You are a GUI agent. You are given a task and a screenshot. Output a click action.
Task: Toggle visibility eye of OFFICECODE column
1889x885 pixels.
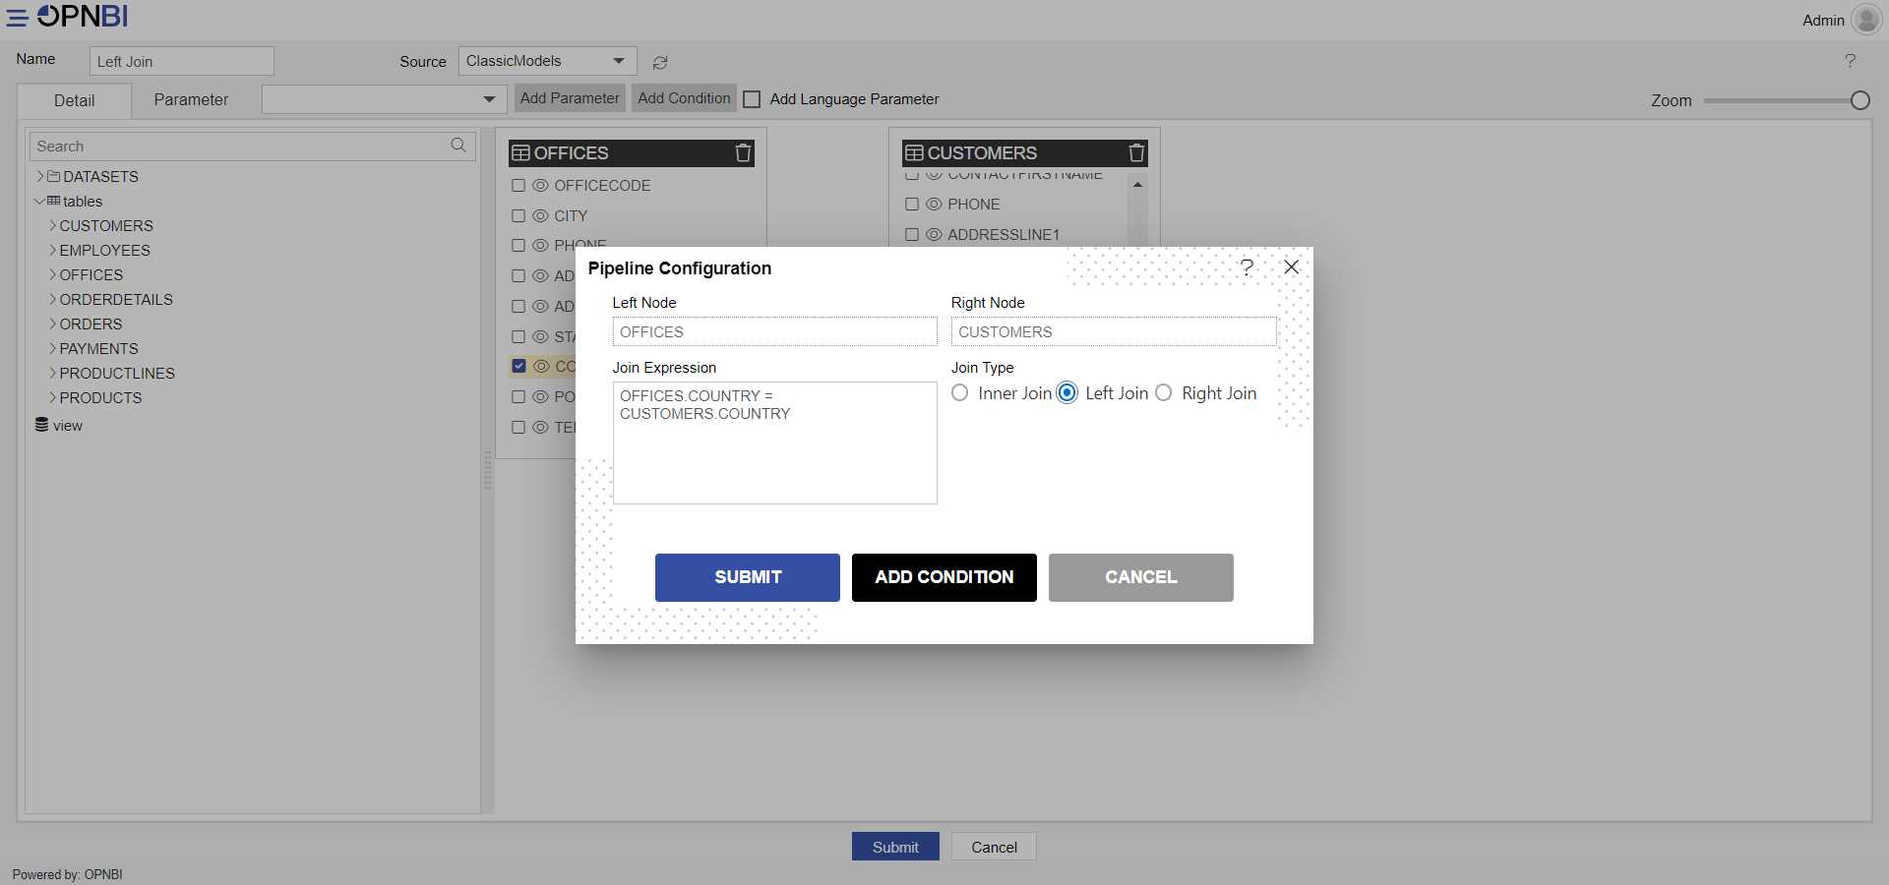(540, 186)
